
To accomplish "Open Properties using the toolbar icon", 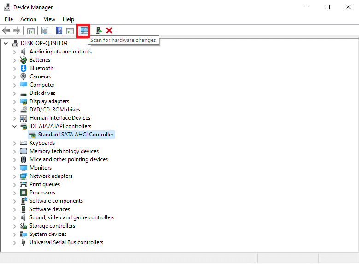I will pos(45,30).
